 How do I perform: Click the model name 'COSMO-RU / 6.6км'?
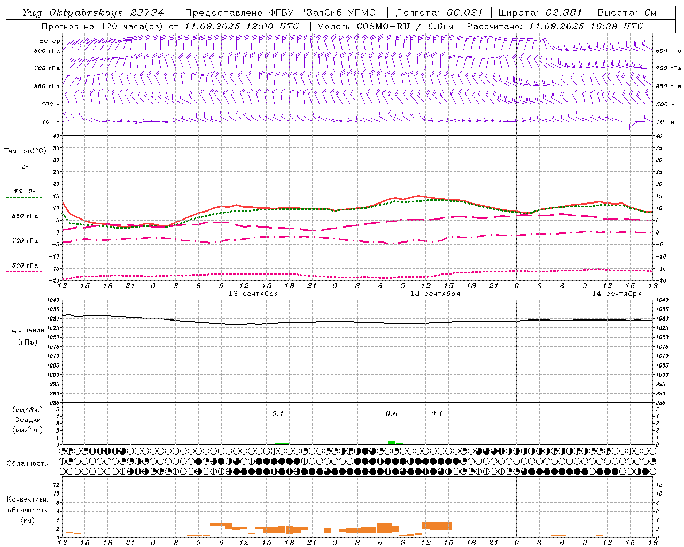pyautogui.click(x=405, y=26)
